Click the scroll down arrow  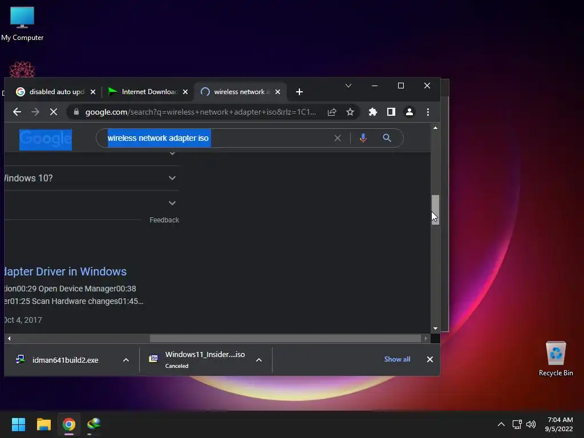435,328
